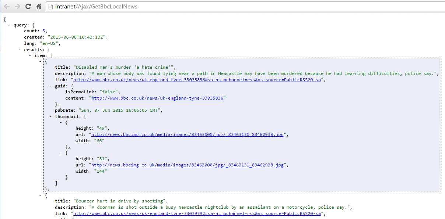Image resolution: width=445 pixels, height=219 pixels.
Task: Collapse the Bouncer shooting item object
Action: pos(40,195)
